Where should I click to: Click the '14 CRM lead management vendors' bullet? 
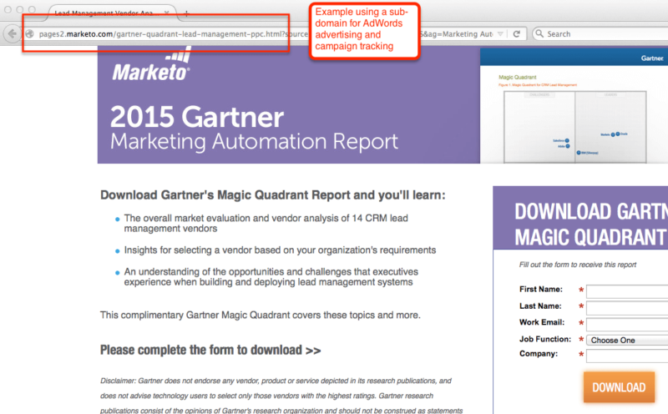pos(266,223)
